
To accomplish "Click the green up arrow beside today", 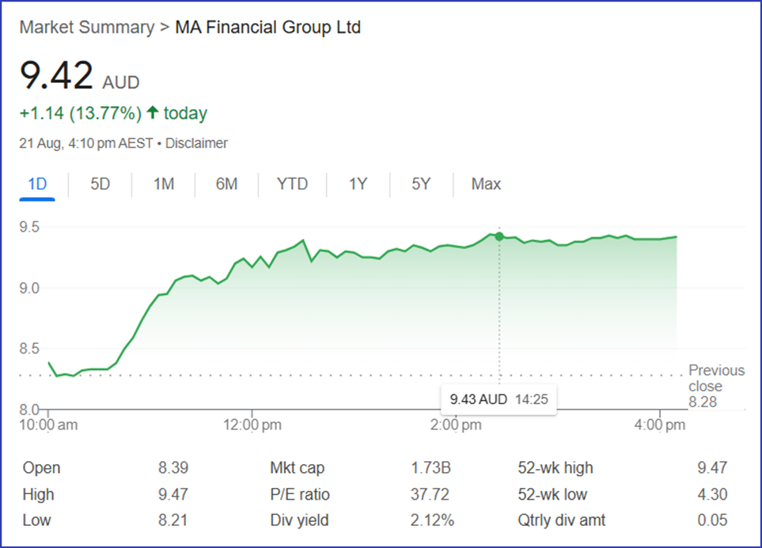I will 152,113.
